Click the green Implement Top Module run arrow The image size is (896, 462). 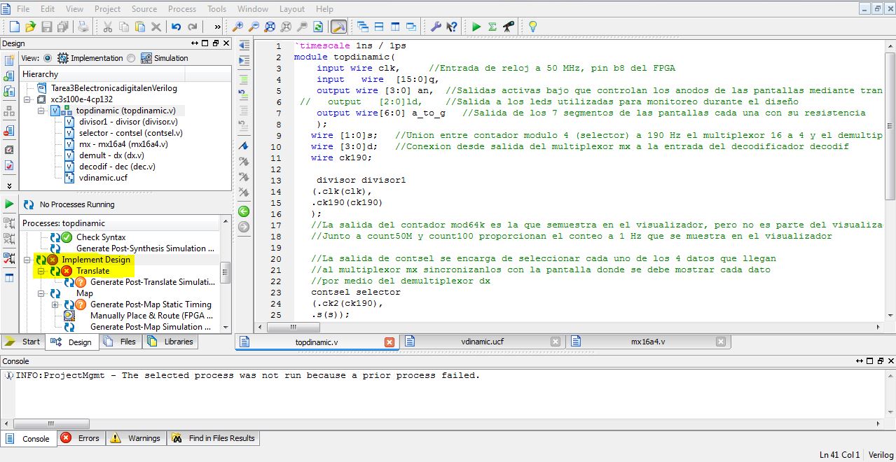click(476, 27)
